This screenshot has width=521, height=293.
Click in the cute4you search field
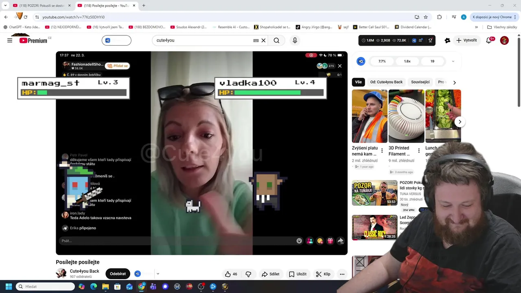[x=202, y=40]
